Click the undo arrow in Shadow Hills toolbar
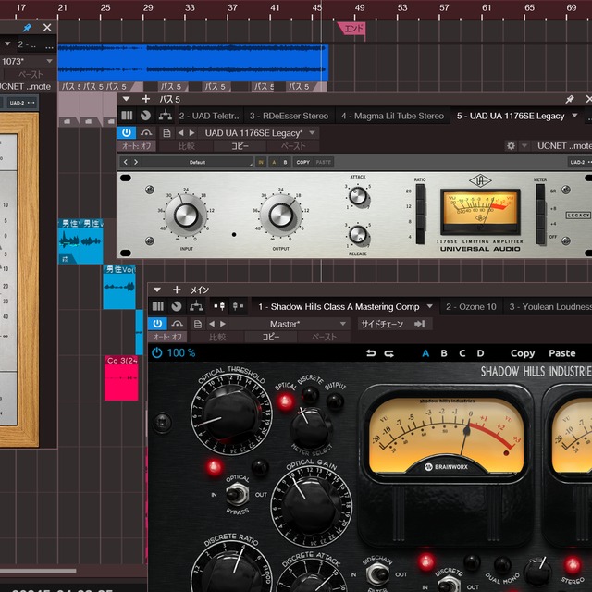592x592 pixels. [x=372, y=353]
